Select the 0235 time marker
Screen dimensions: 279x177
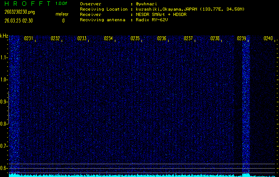coord(135,38)
